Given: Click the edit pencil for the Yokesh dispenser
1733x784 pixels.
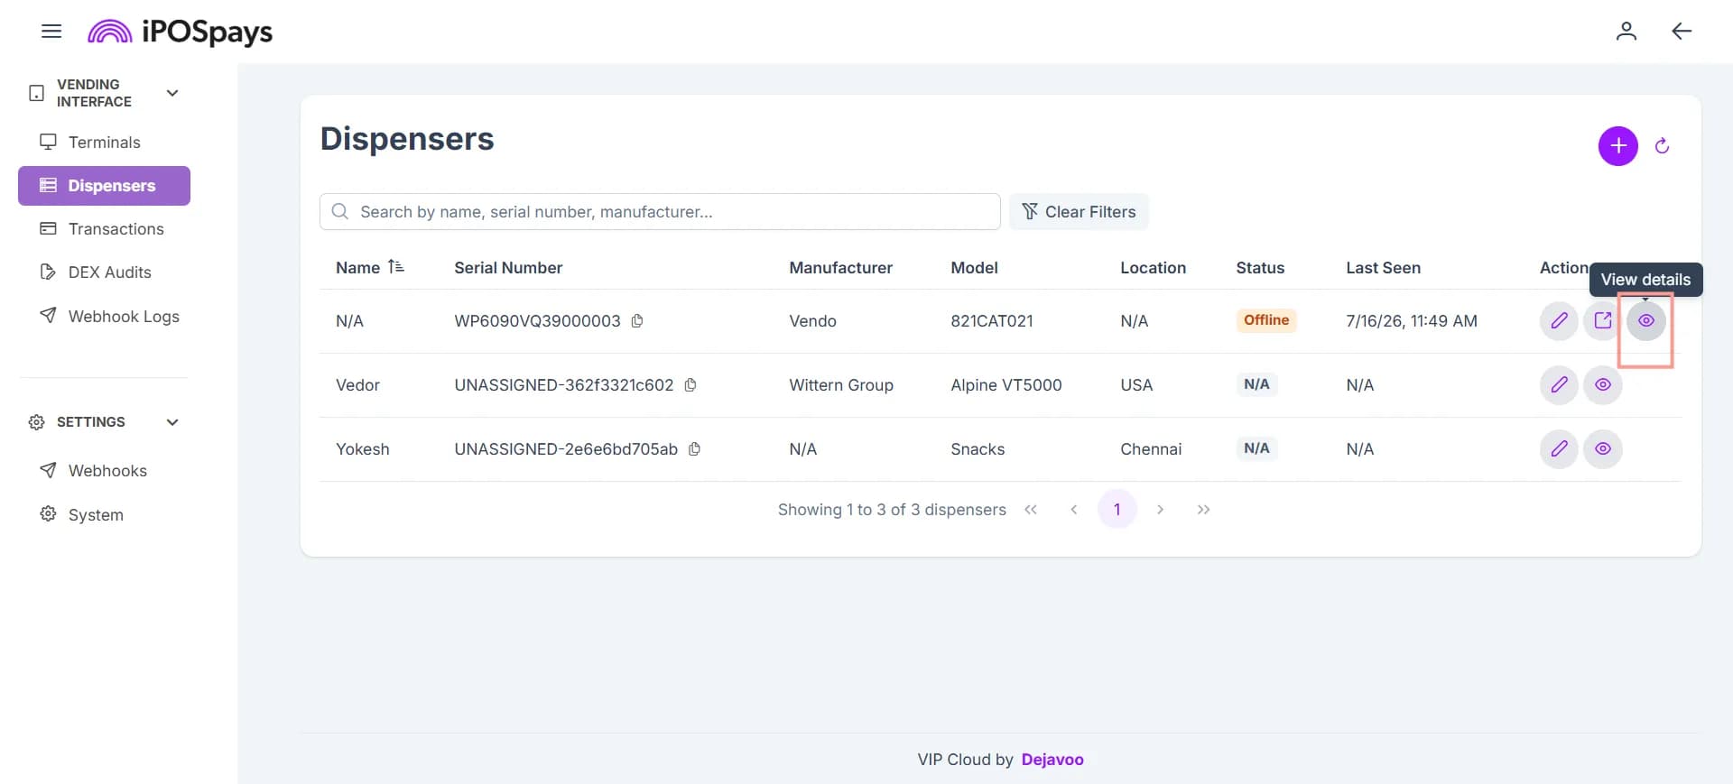Looking at the screenshot, I should pos(1559,449).
